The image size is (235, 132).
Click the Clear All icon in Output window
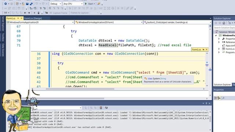(101, 108)
